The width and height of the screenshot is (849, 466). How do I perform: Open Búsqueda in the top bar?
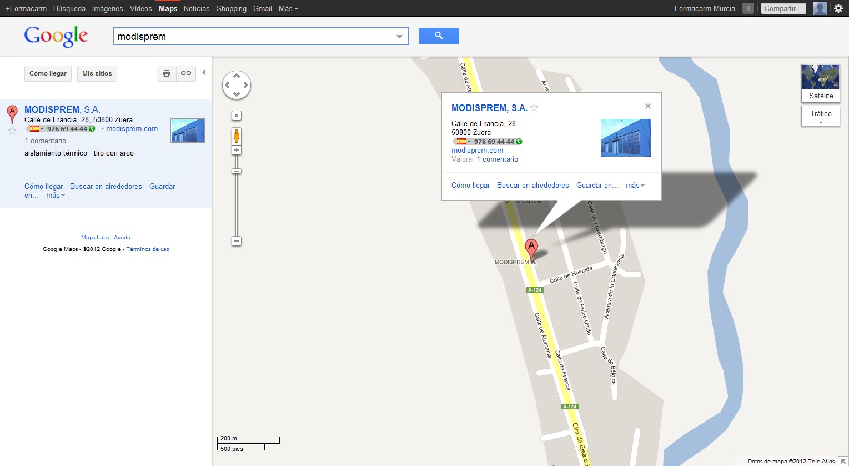pos(69,8)
